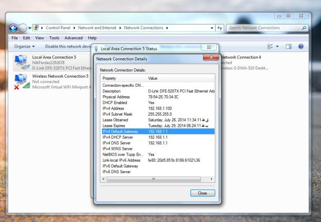
Task: Go back with the blue Back arrow
Action: (x=13, y=28)
